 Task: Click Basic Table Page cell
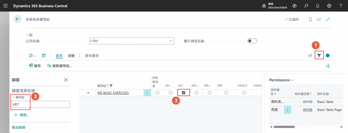click(x=329, y=110)
